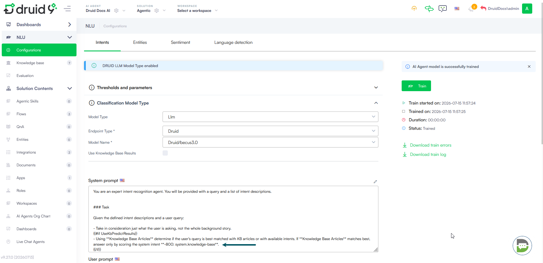
Task: Open the Model Type dropdown
Action: pyautogui.click(x=270, y=117)
